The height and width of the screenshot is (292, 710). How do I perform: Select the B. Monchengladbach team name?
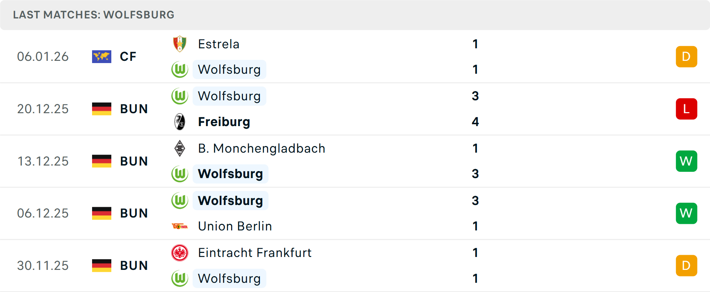tap(261, 148)
